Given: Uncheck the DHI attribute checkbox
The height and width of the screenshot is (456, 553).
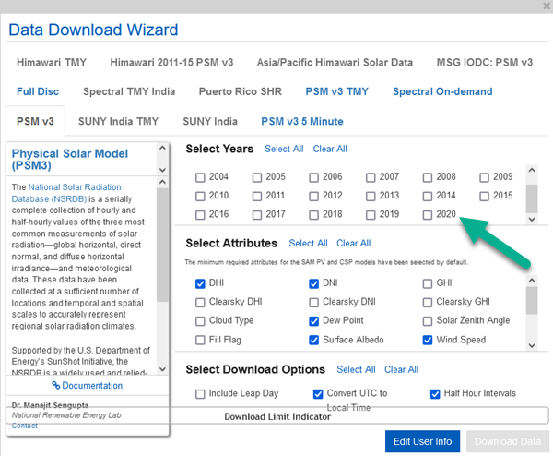Looking at the screenshot, I should pyautogui.click(x=201, y=284).
